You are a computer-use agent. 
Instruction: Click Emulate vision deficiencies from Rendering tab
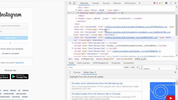[x=97, y=83]
